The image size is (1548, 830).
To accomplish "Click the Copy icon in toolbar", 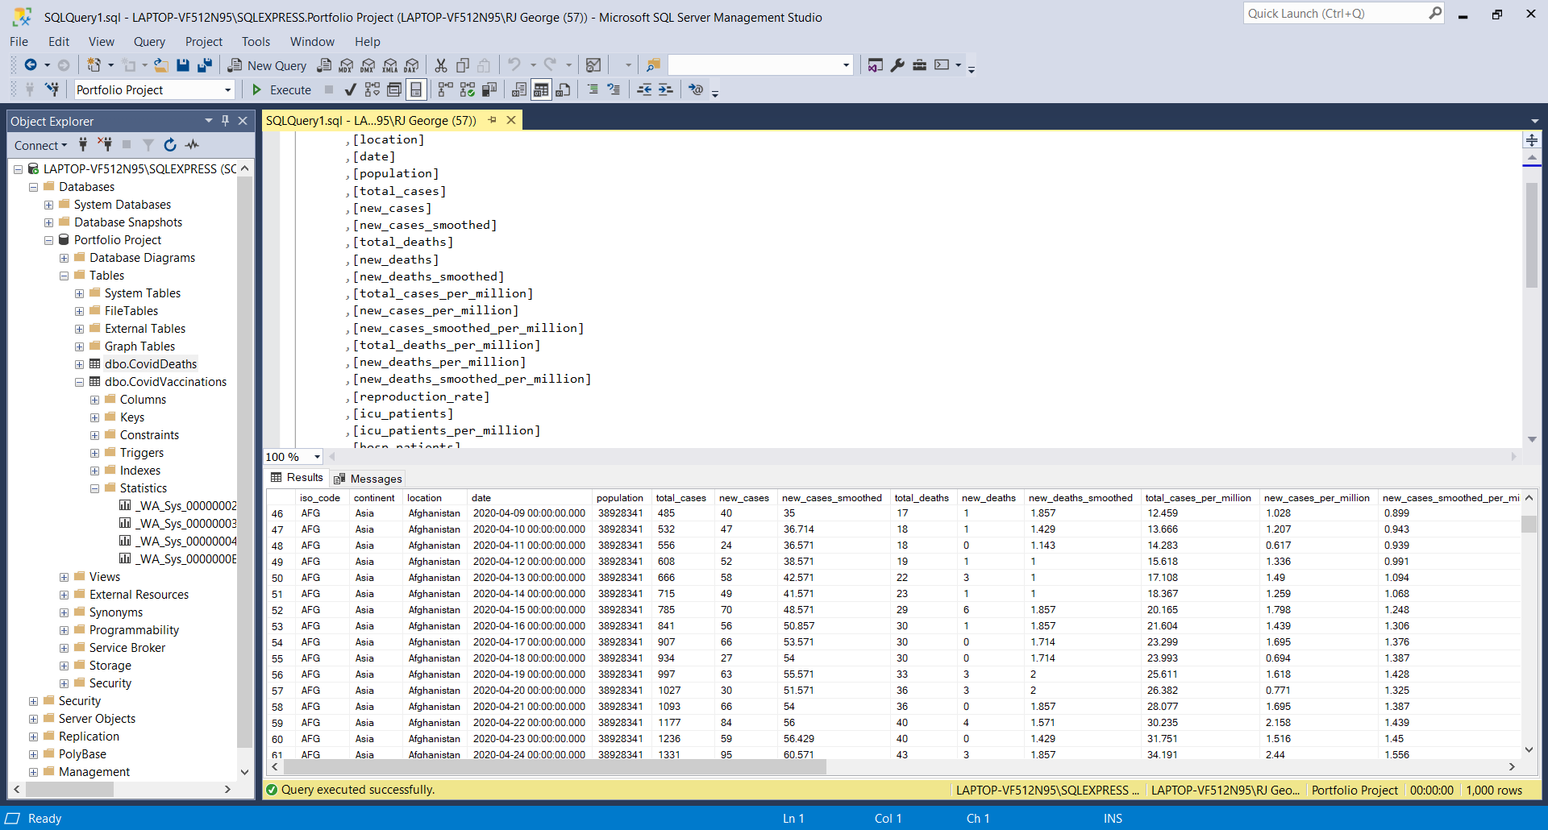I will tap(463, 65).
